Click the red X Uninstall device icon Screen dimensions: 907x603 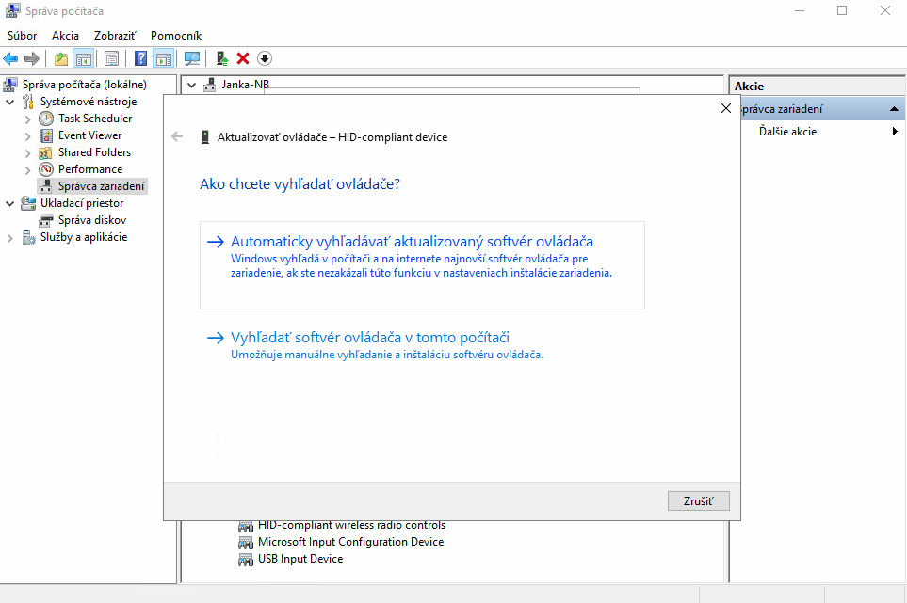pyautogui.click(x=243, y=58)
